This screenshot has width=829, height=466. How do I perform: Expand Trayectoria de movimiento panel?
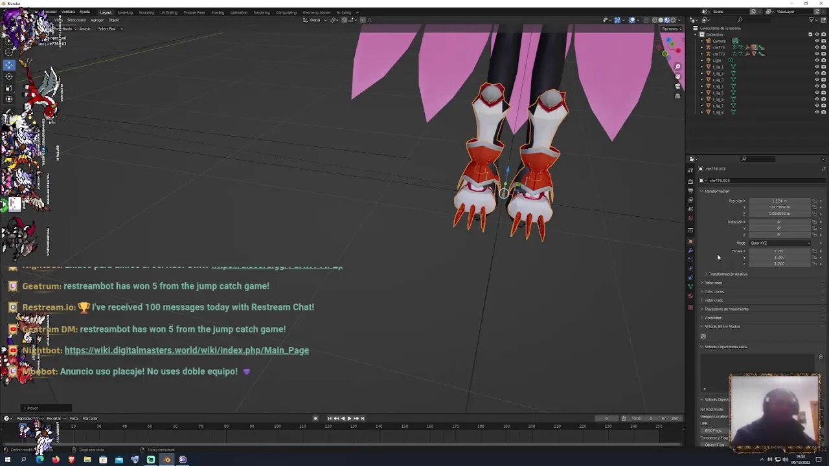coord(725,309)
